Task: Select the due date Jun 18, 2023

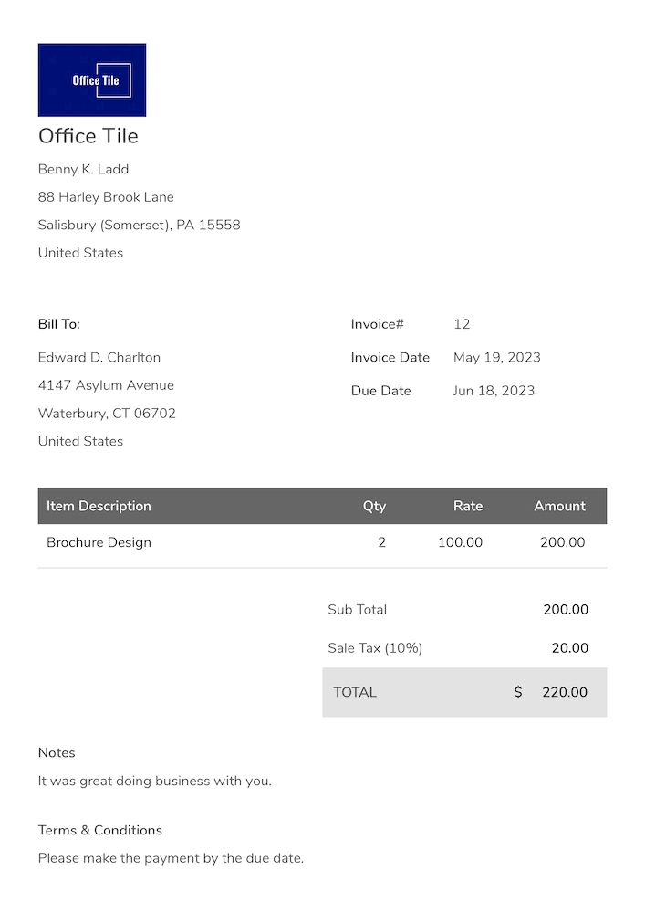Action: [494, 391]
